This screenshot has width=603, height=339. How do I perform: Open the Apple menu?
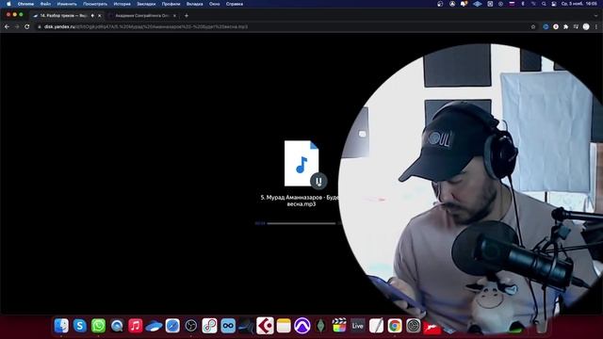pyautogui.click(x=8, y=4)
